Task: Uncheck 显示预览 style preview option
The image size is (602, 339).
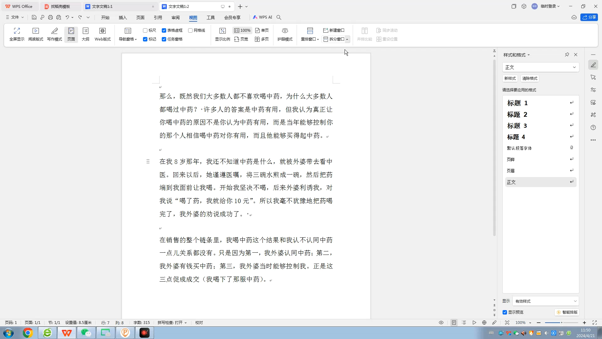Action: point(505,312)
